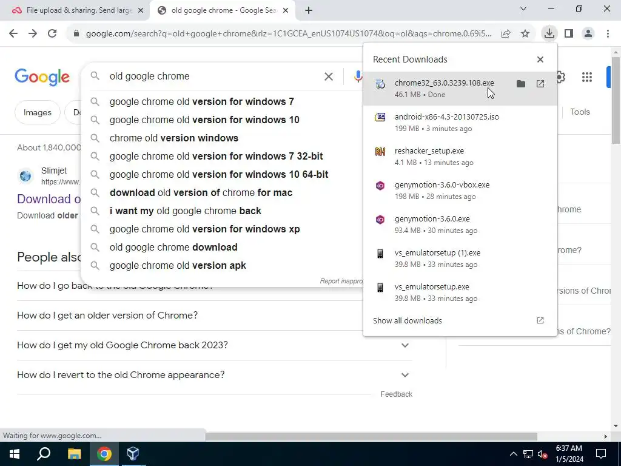Click the Slimjet result favicon
Viewport: 621px width, 466px height.
click(25, 175)
